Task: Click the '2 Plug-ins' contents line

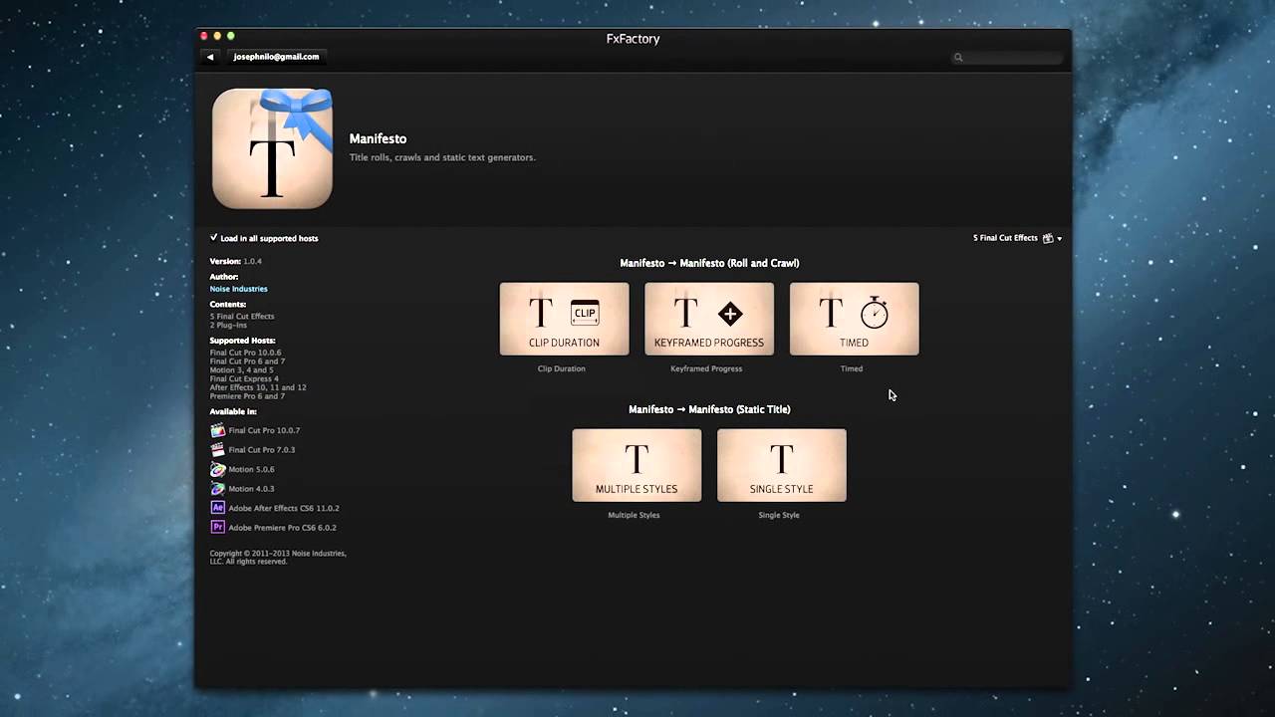Action: click(228, 326)
